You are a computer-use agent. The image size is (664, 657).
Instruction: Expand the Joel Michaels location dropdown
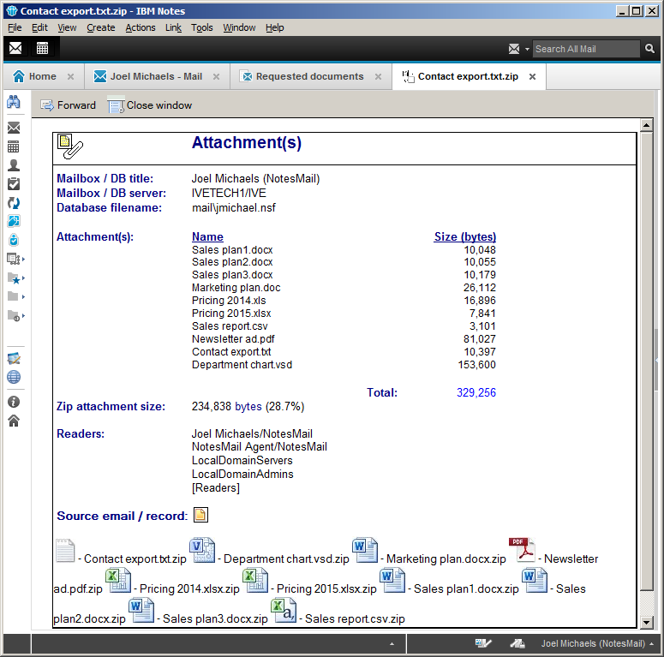[652, 644]
